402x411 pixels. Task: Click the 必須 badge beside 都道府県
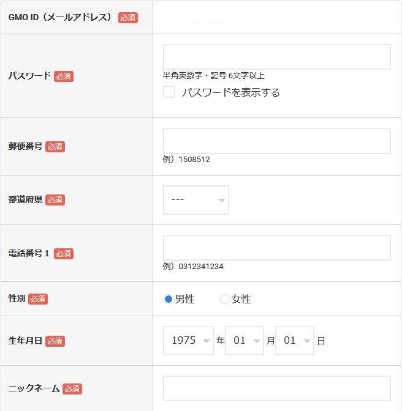tap(55, 200)
